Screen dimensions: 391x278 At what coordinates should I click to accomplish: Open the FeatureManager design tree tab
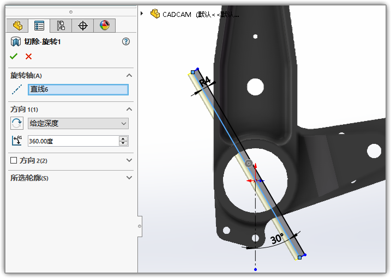point(17,26)
